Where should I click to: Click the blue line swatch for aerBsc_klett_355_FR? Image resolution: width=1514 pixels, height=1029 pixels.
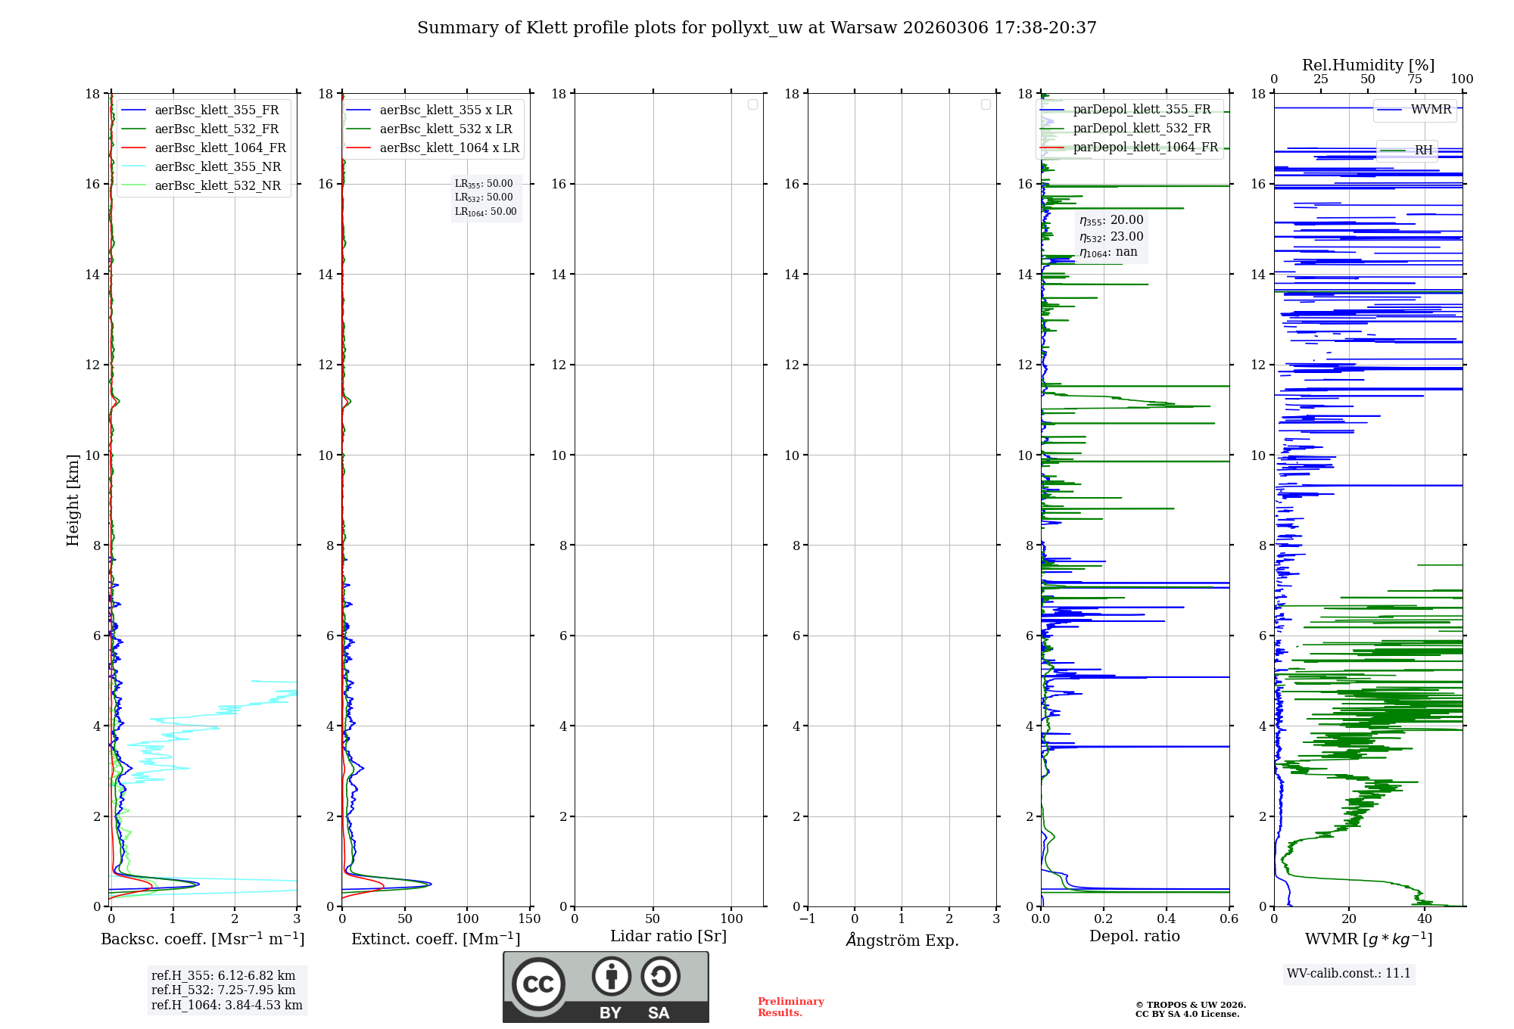click(x=132, y=110)
